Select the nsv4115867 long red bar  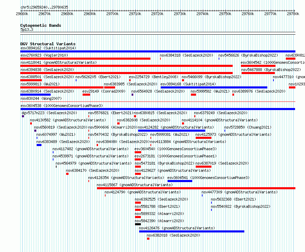[196, 188]
